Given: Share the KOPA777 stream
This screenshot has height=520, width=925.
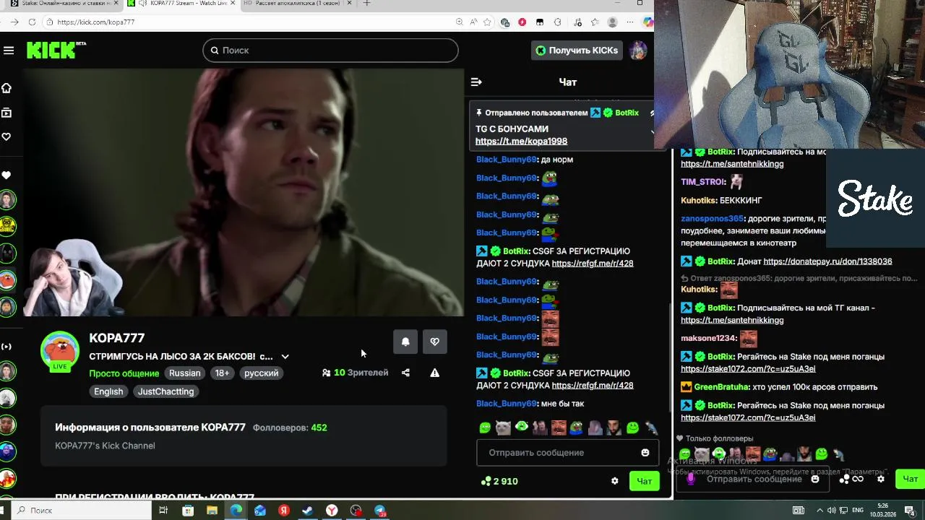Looking at the screenshot, I should (405, 373).
